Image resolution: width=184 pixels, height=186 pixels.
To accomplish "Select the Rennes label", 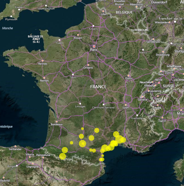I will pyautogui.click(x=43, y=64).
